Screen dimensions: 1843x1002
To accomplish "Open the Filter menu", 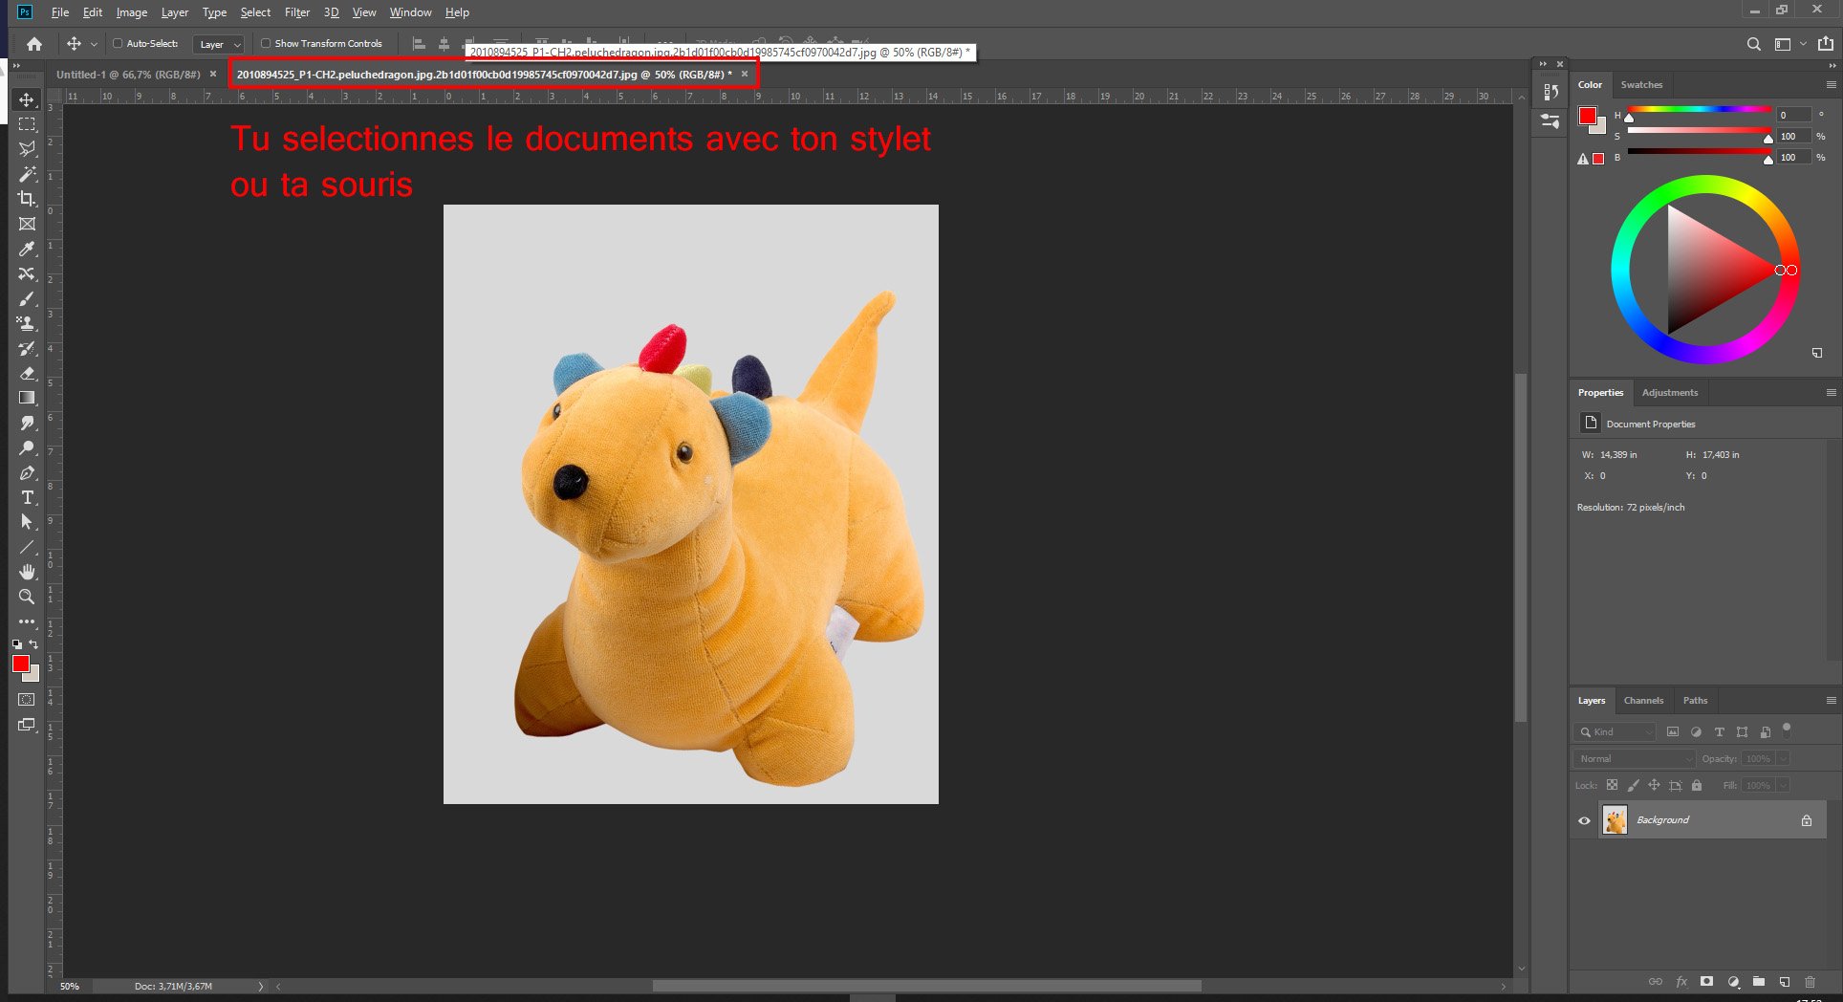I will click(296, 12).
